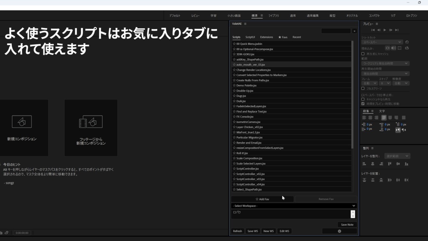Click a layer alignment icon in the 整列 panel
The height and width of the screenshot is (241, 428).
[364, 164]
